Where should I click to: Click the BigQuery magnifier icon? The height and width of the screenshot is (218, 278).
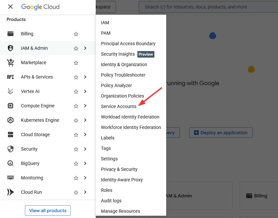[x=10, y=163]
